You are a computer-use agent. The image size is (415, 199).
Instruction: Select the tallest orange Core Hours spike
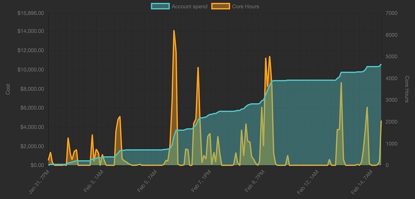coord(174,31)
